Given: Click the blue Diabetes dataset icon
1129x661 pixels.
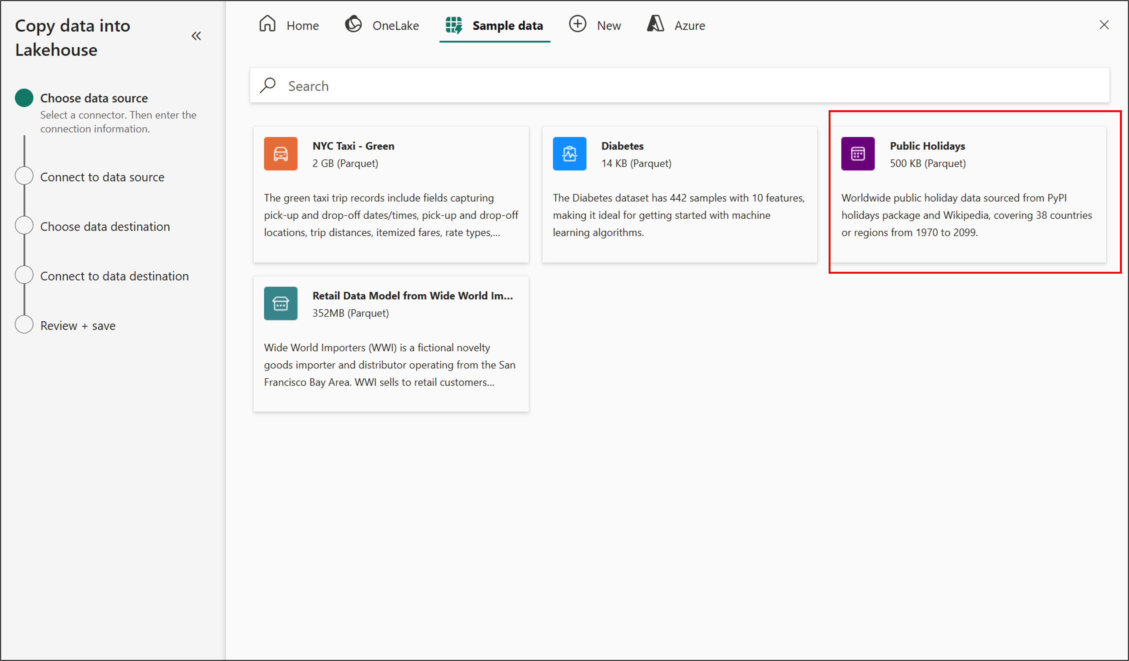Looking at the screenshot, I should [569, 154].
